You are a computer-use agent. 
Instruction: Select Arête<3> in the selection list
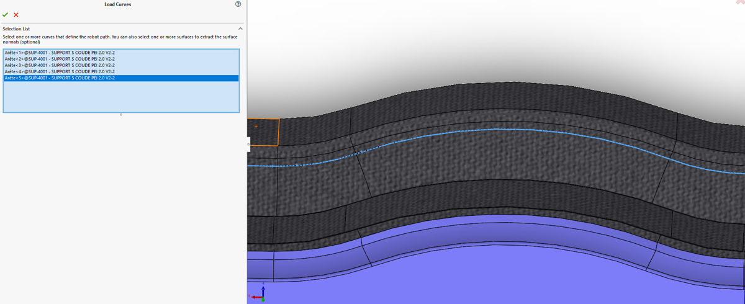coord(59,65)
